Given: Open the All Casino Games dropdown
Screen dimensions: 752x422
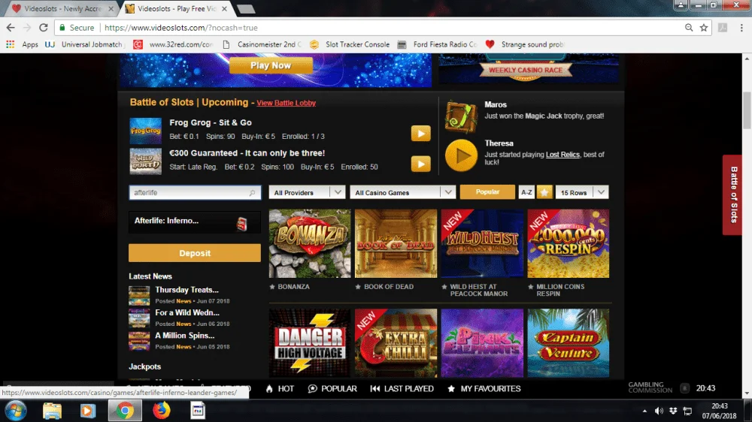Looking at the screenshot, I should (x=402, y=192).
